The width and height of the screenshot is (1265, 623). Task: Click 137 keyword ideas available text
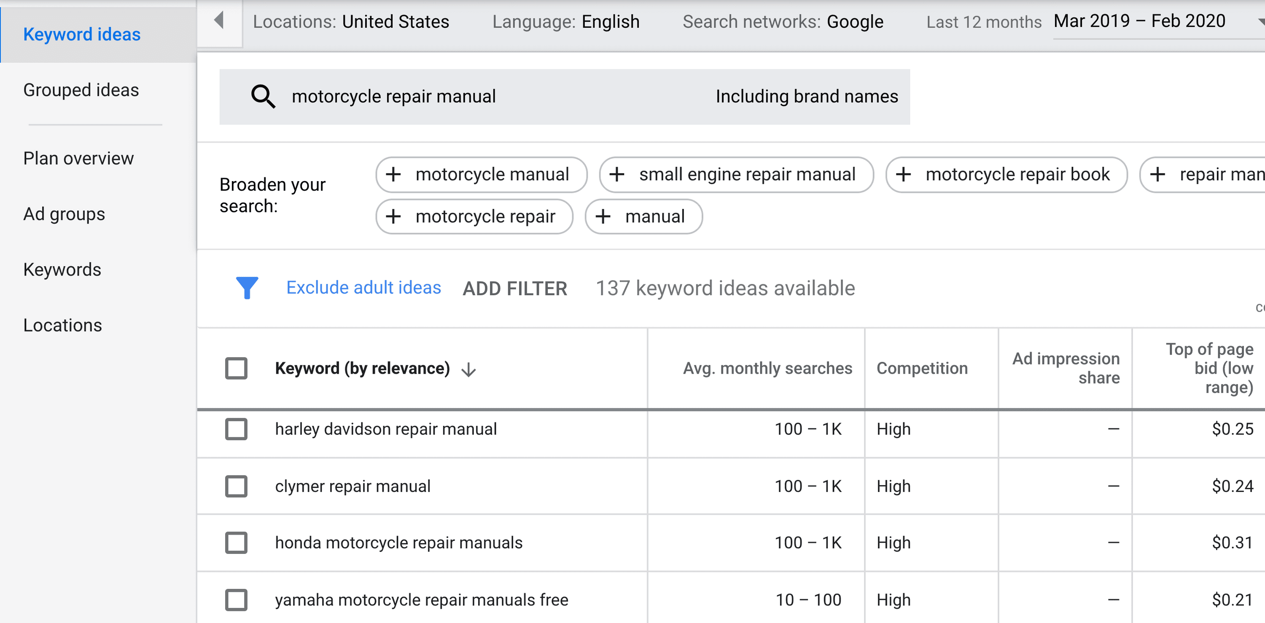click(725, 289)
